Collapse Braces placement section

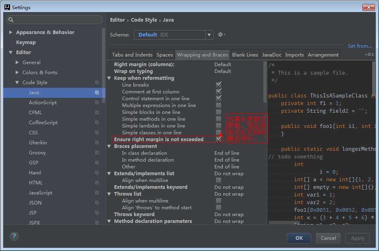109,146
